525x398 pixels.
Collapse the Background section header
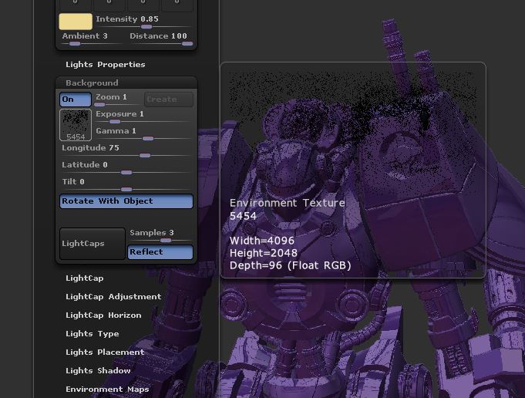pos(93,83)
